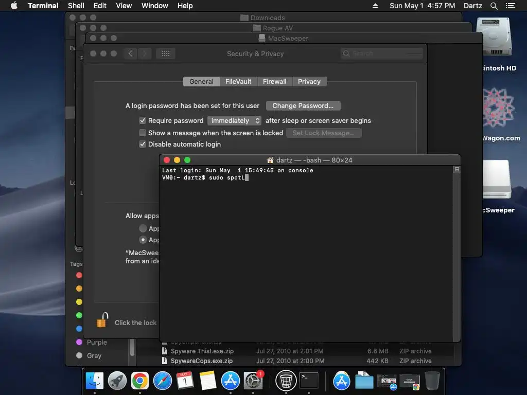Toggle Require password checkbox
The height and width of the screenshot is (395, 527).
click(143, 120)
